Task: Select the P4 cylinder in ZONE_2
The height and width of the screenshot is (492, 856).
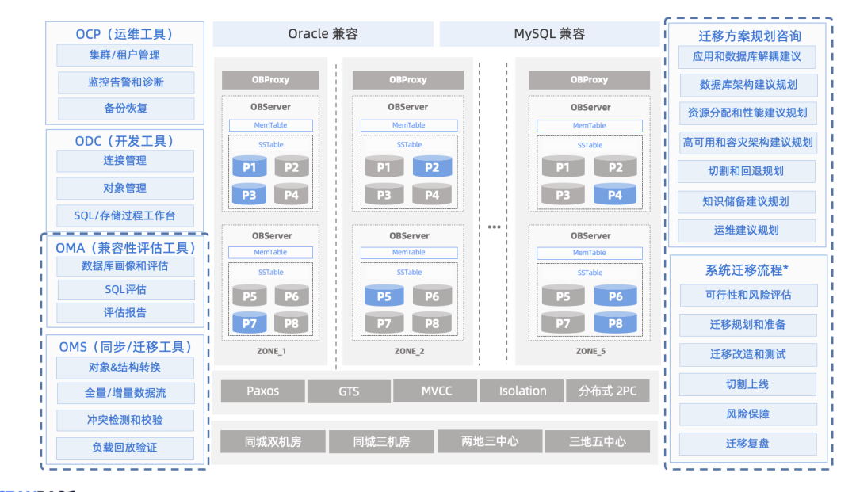Action: point(432,194)
